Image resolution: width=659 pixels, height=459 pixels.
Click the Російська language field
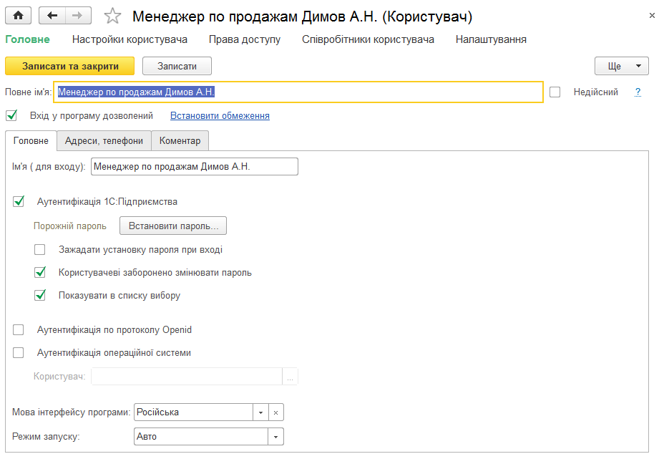[x=194, y=412]
